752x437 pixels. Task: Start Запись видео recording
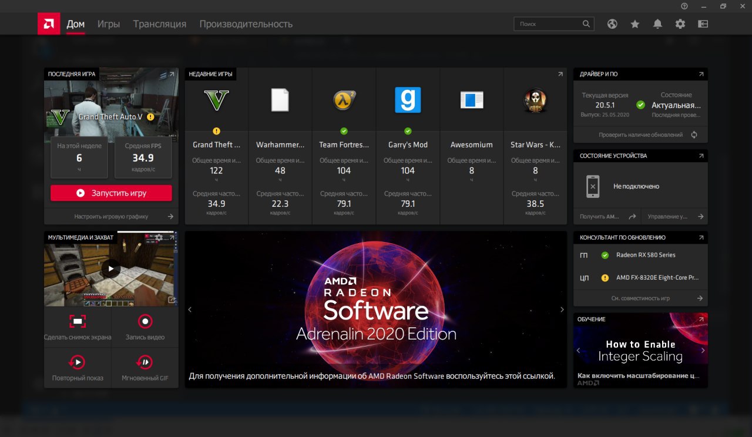click(145, 328)
